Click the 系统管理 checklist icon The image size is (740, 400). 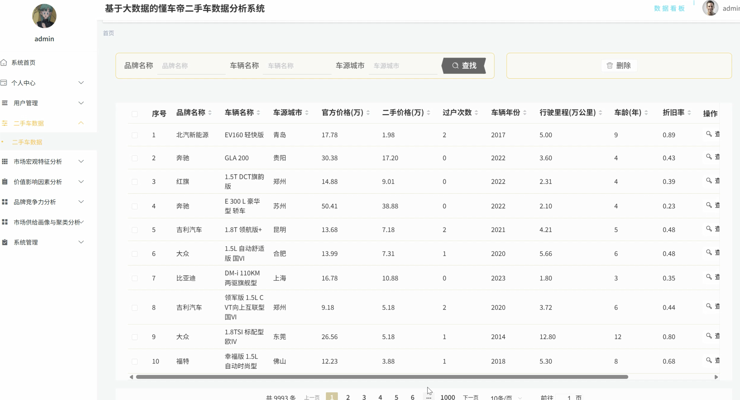coord(5,242)
